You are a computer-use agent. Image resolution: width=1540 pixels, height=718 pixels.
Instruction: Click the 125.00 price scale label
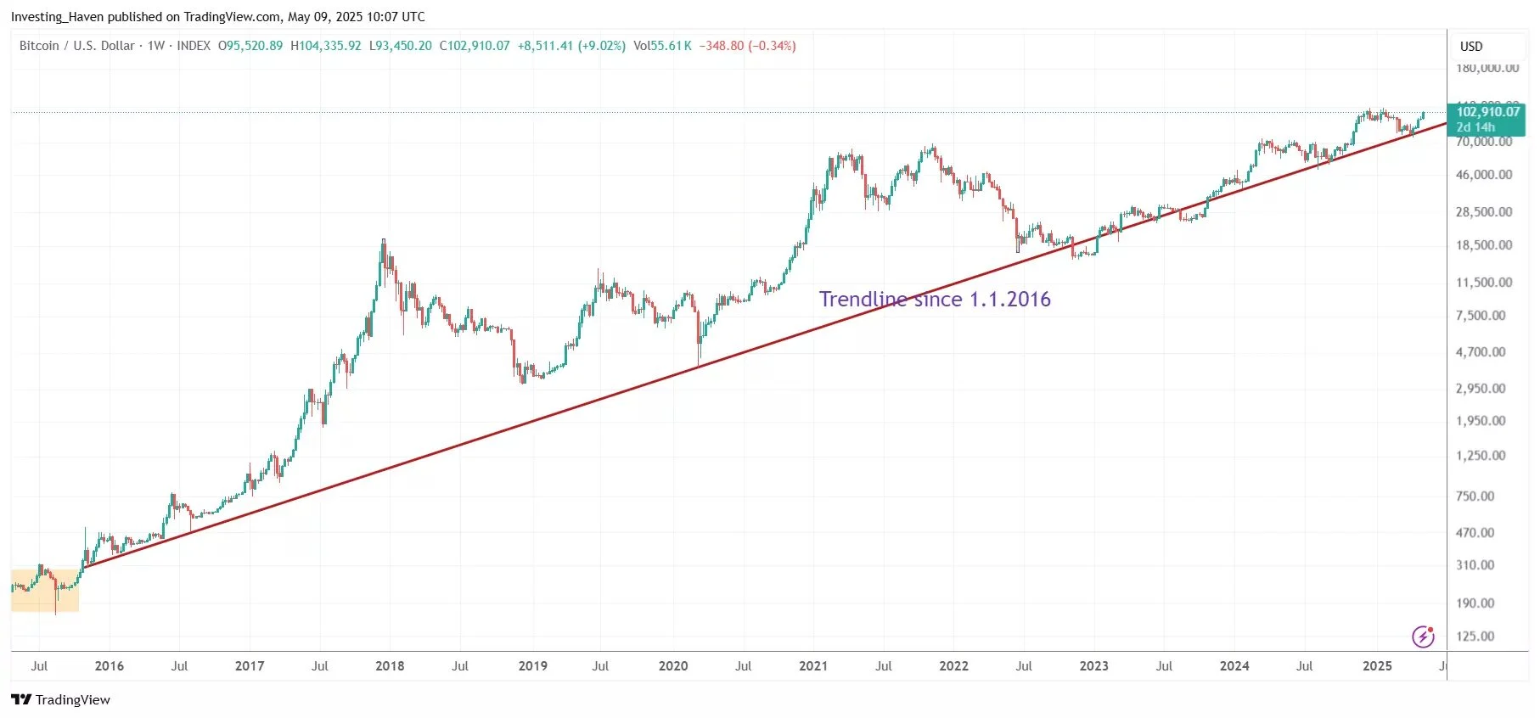[x=1475, y=637]
